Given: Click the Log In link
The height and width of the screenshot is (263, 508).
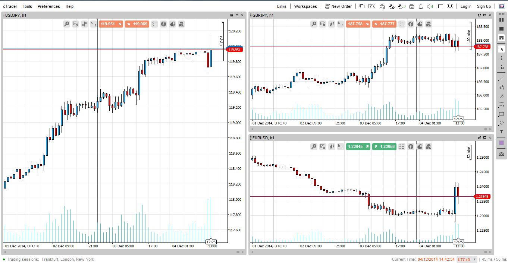Looking at the screenshot, I should pos(466,6).
